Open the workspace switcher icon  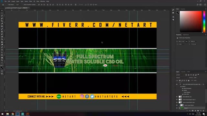(x=201, y=5)
